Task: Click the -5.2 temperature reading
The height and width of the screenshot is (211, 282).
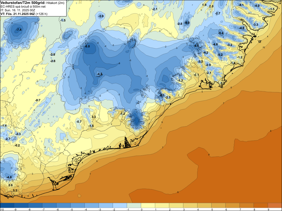Action: point(220,55)
